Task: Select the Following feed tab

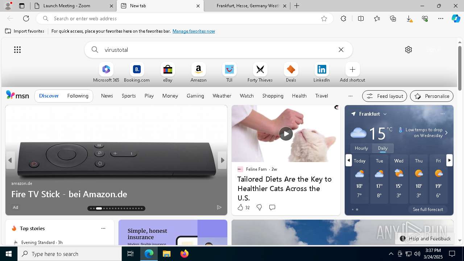Action: [78, 96]
